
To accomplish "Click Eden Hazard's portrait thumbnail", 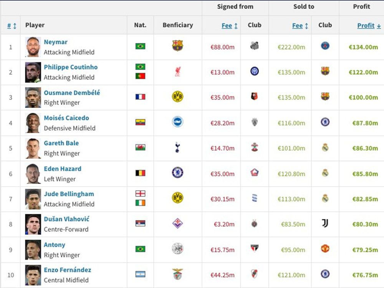I will (x=33, y=174).
